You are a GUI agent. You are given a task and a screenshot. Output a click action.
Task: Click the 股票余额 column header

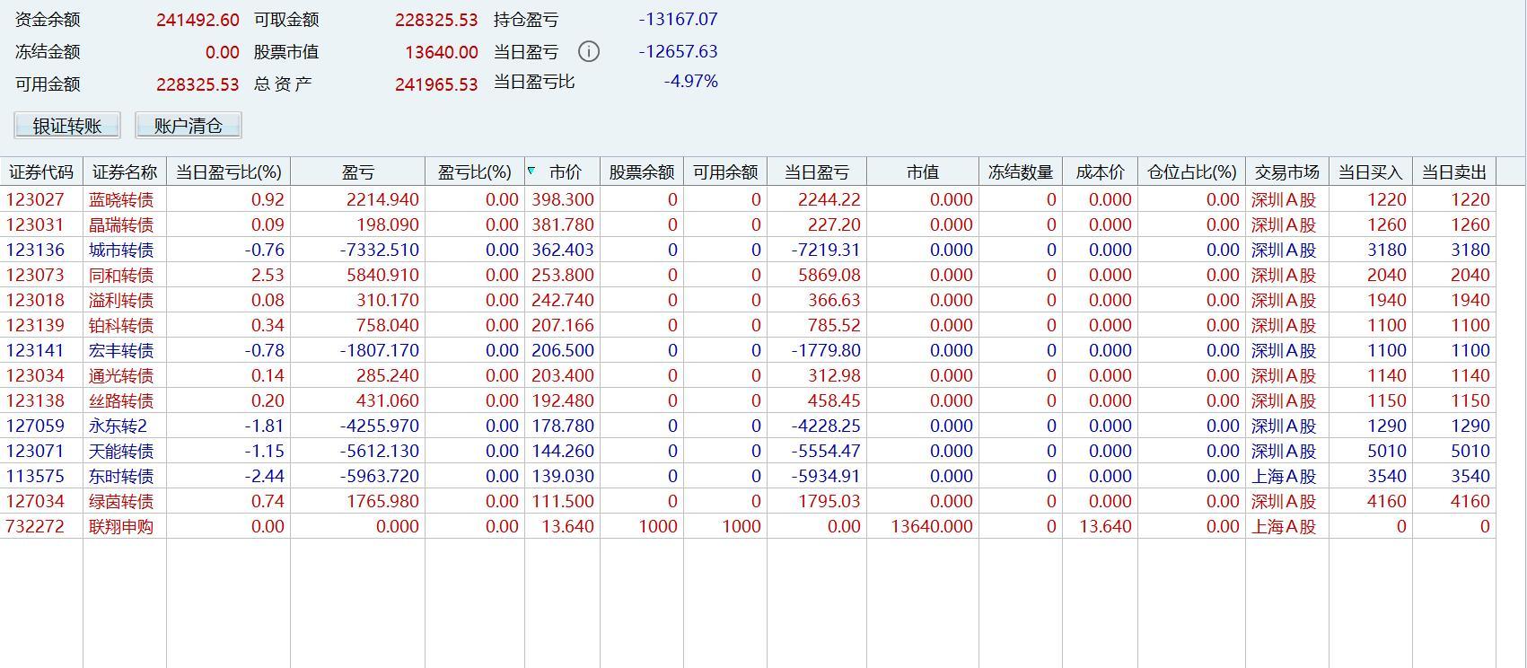641,171
